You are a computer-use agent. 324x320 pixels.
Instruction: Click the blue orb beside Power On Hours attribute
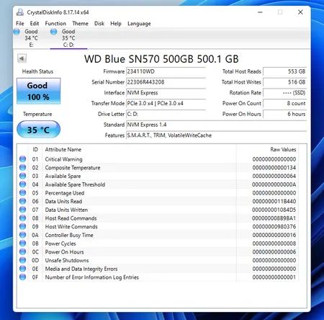[22, 252]
